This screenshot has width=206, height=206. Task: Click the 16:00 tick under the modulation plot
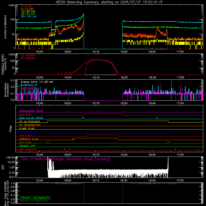68,103
